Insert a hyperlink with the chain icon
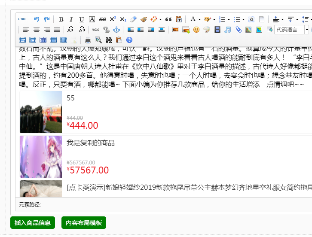The image size is (312, 237). pos(95,30)
